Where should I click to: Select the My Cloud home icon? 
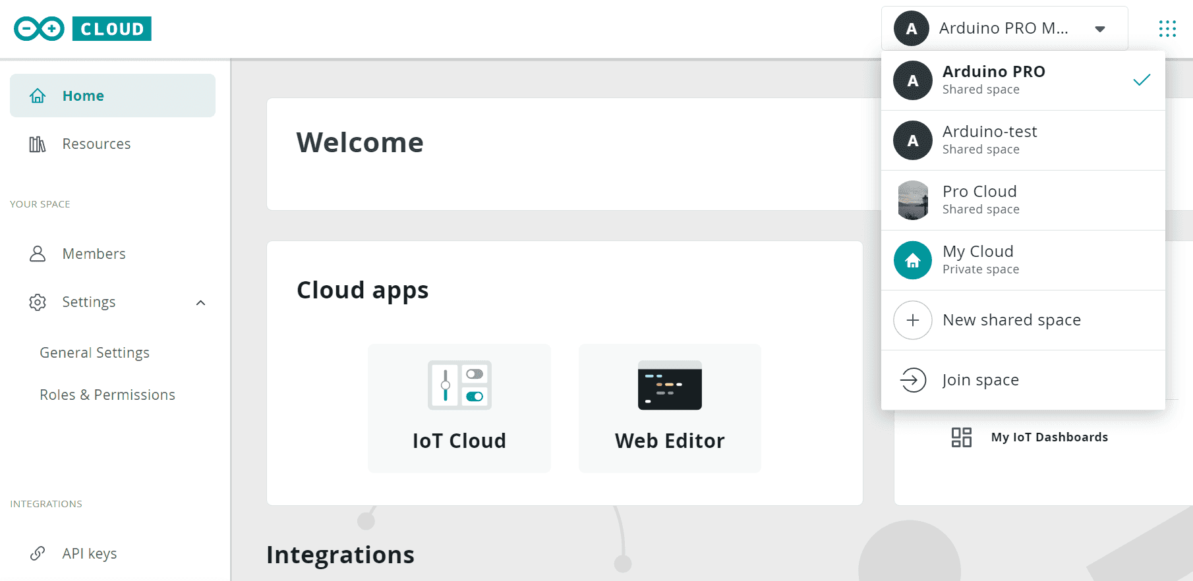(x=913, y=260)
